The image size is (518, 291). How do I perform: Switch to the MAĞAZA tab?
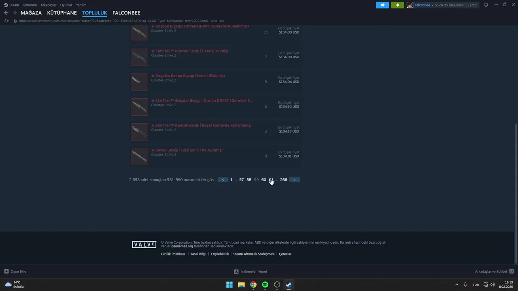31,13
